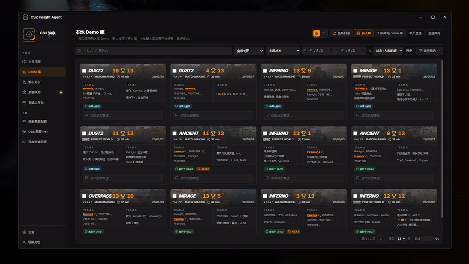Click 扫描本地 demo 库 button
The width and height of the screenshot is (469, 264).
(390, 33)
